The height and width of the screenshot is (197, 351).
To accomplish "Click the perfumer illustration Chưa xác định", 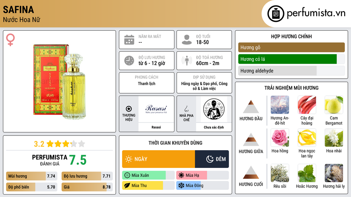I will 214,109.
